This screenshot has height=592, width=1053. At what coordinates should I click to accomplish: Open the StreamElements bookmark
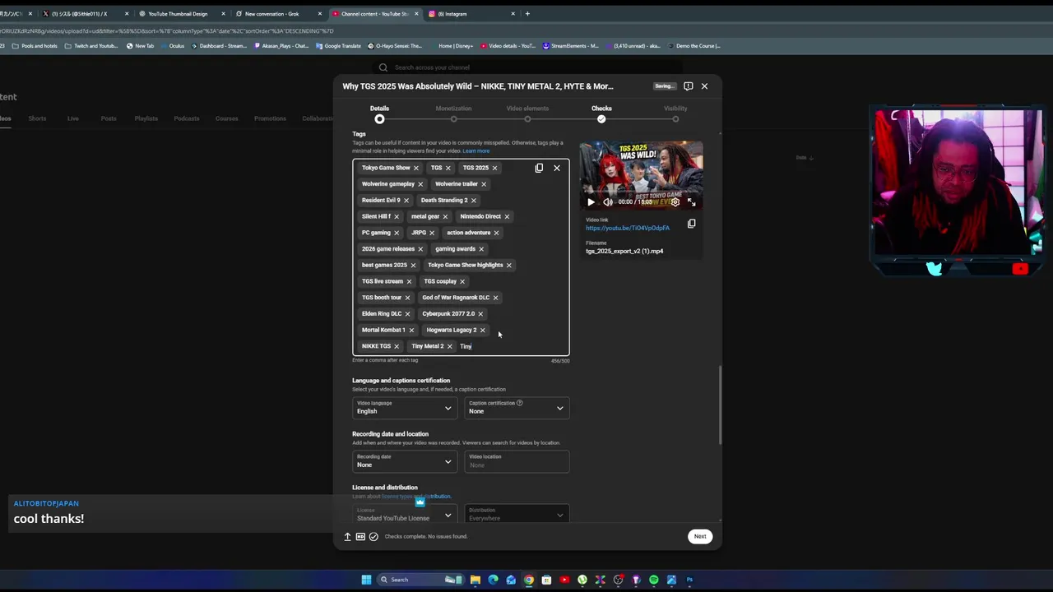[x=570, y=46]
